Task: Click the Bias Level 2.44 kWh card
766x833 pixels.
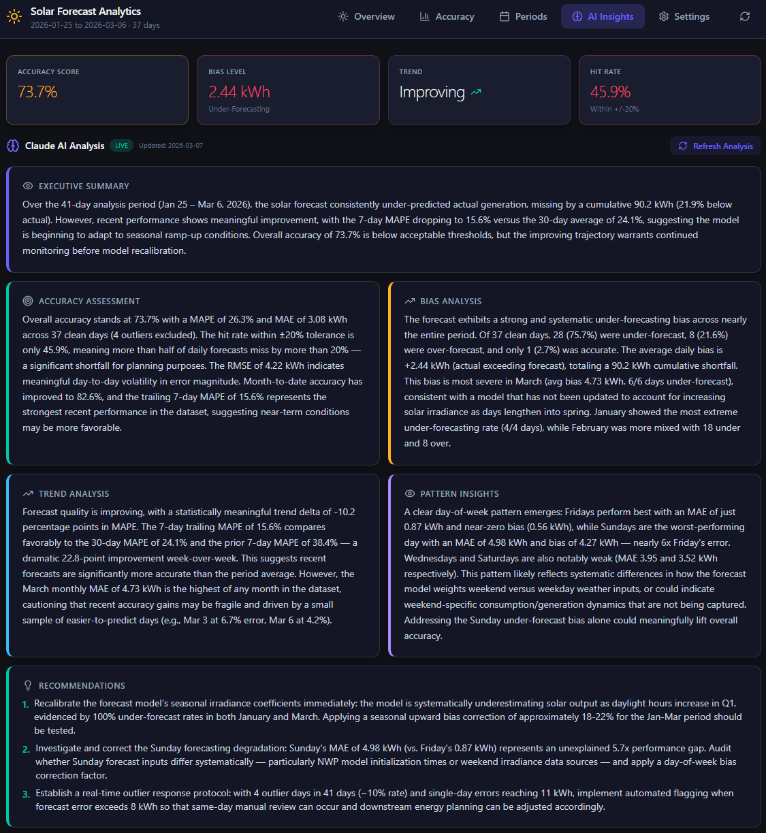Action: pos(288,90)
